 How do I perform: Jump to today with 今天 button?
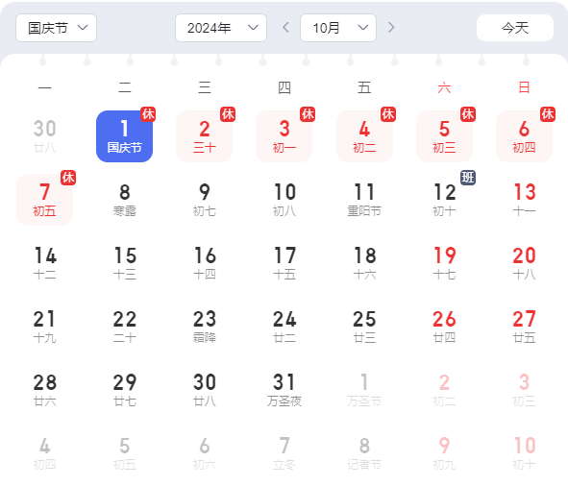coord(515,28)
